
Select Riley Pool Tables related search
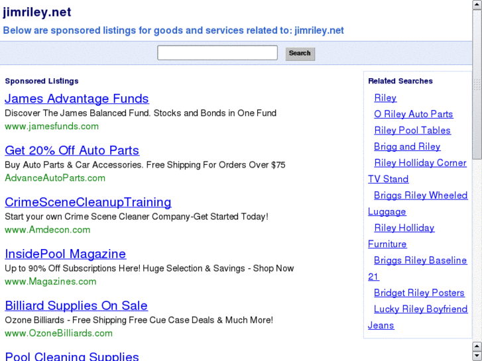[x=412, y=130]
